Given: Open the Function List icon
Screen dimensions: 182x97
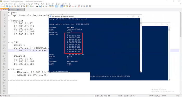Looking at the screenshot, I should (70, 6).
